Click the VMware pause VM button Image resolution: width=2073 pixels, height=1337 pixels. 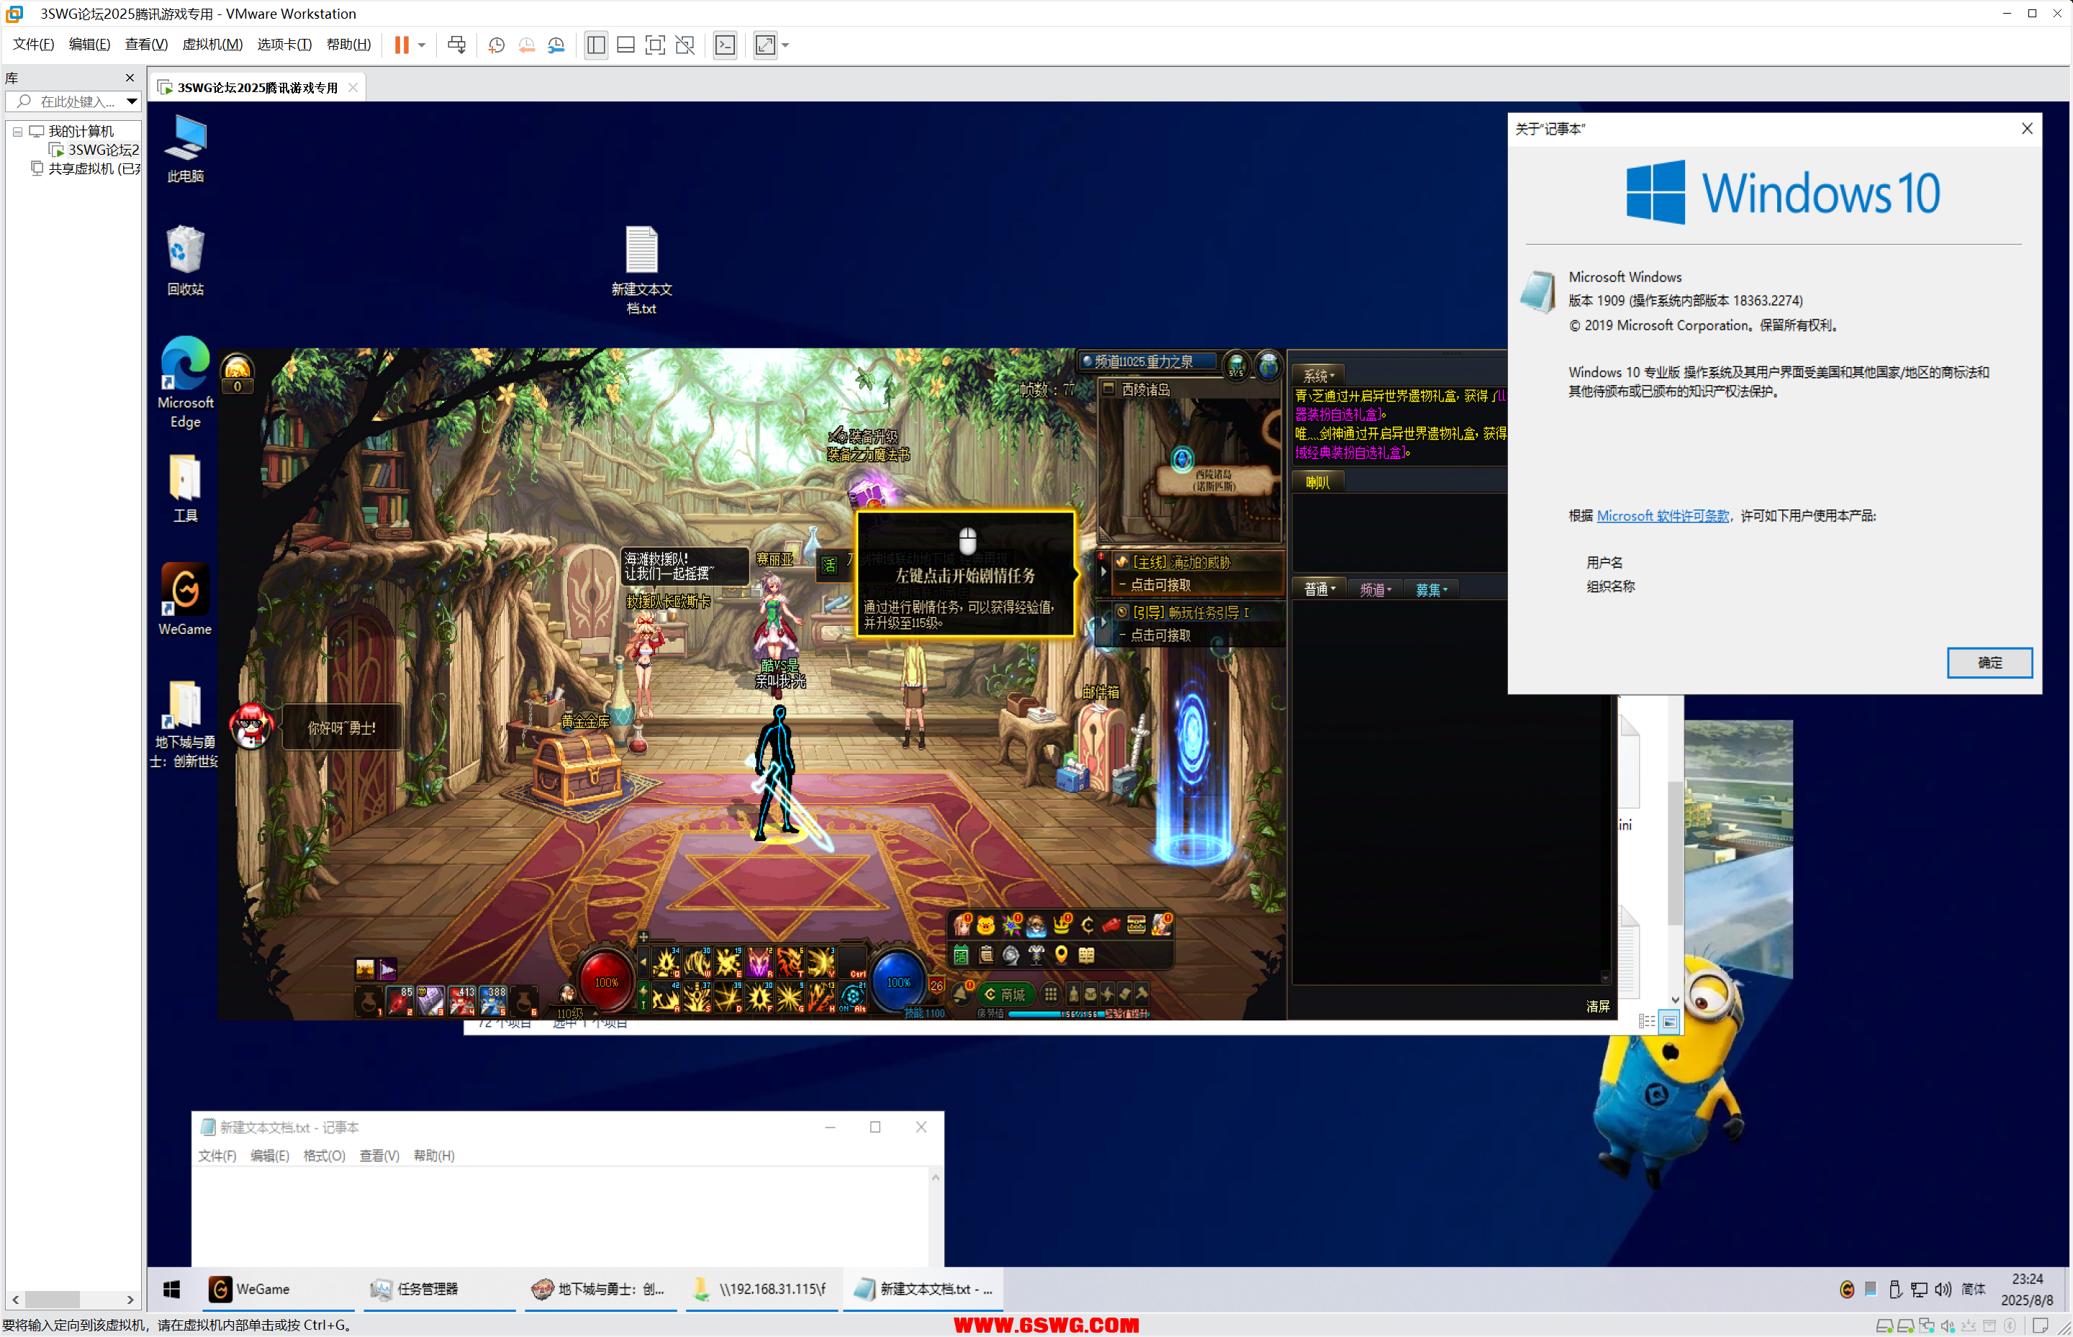coord(401,45)
